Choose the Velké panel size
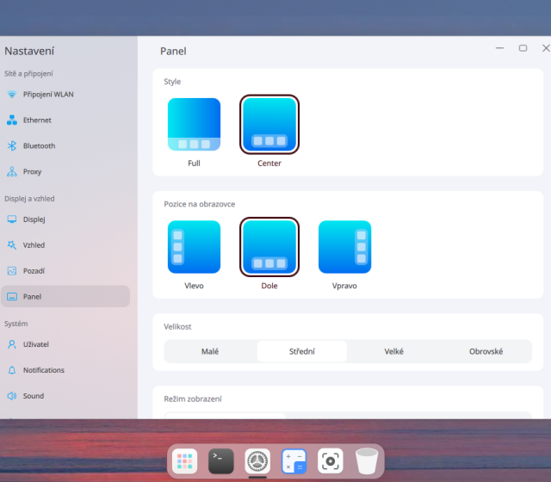This screenshot has width=551, height=482. pos(393,351)
